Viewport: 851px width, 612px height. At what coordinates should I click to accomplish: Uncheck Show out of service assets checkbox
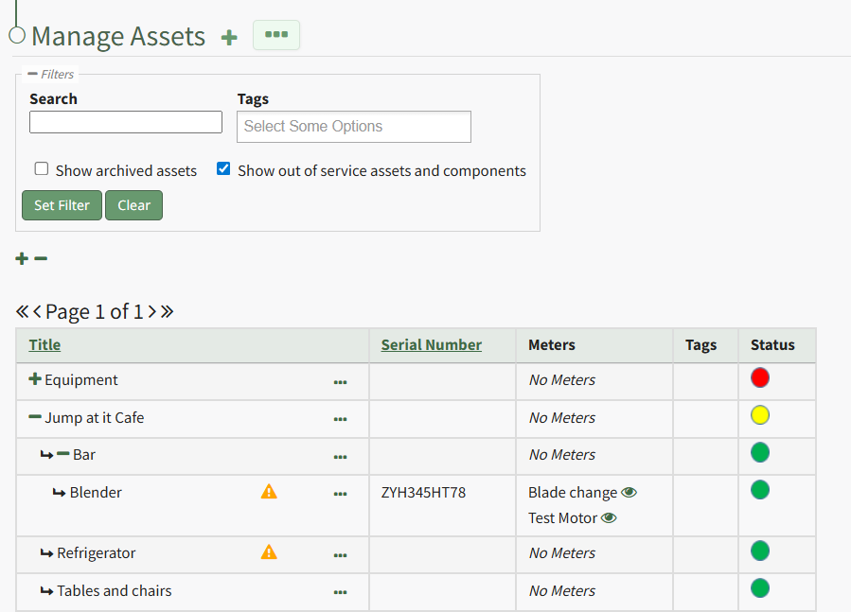point(223,169)
